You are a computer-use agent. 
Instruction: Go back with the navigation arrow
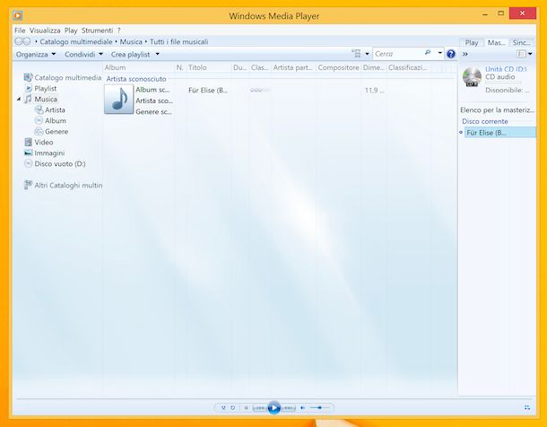point(19,41)
